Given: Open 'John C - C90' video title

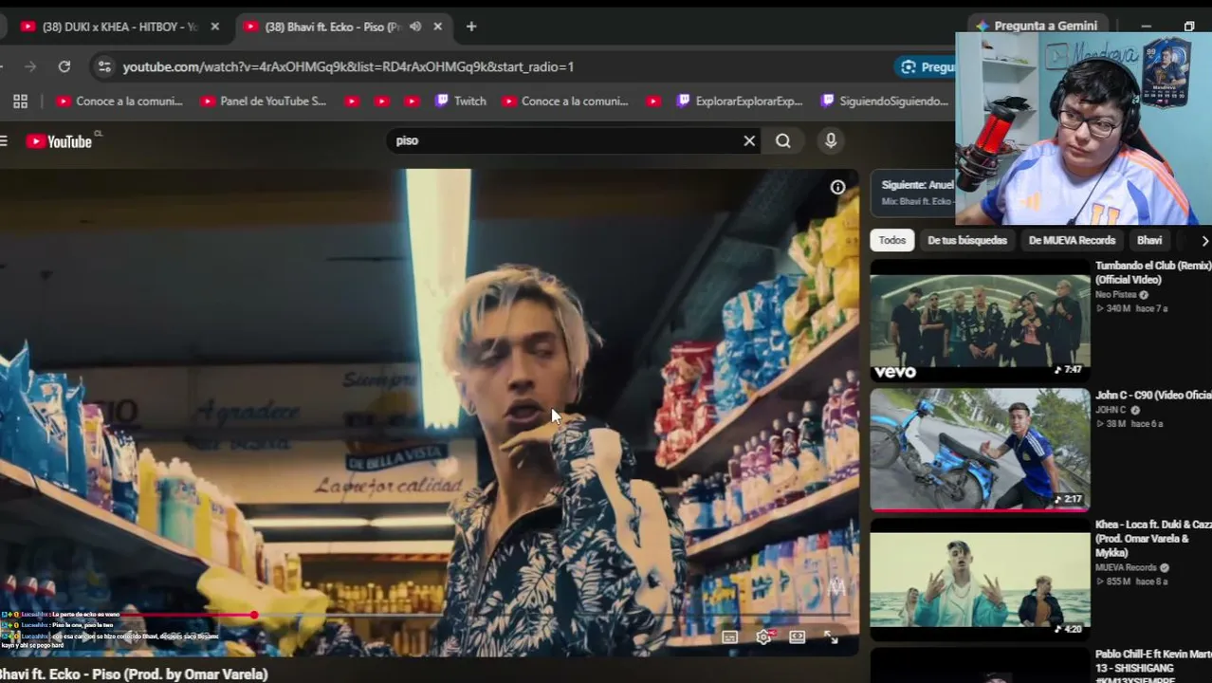Looking at the screenshot, I should pos(1153,396).
